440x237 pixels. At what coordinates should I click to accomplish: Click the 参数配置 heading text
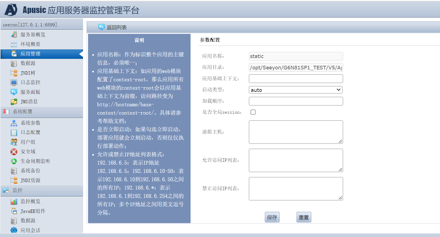click(210, 40)
